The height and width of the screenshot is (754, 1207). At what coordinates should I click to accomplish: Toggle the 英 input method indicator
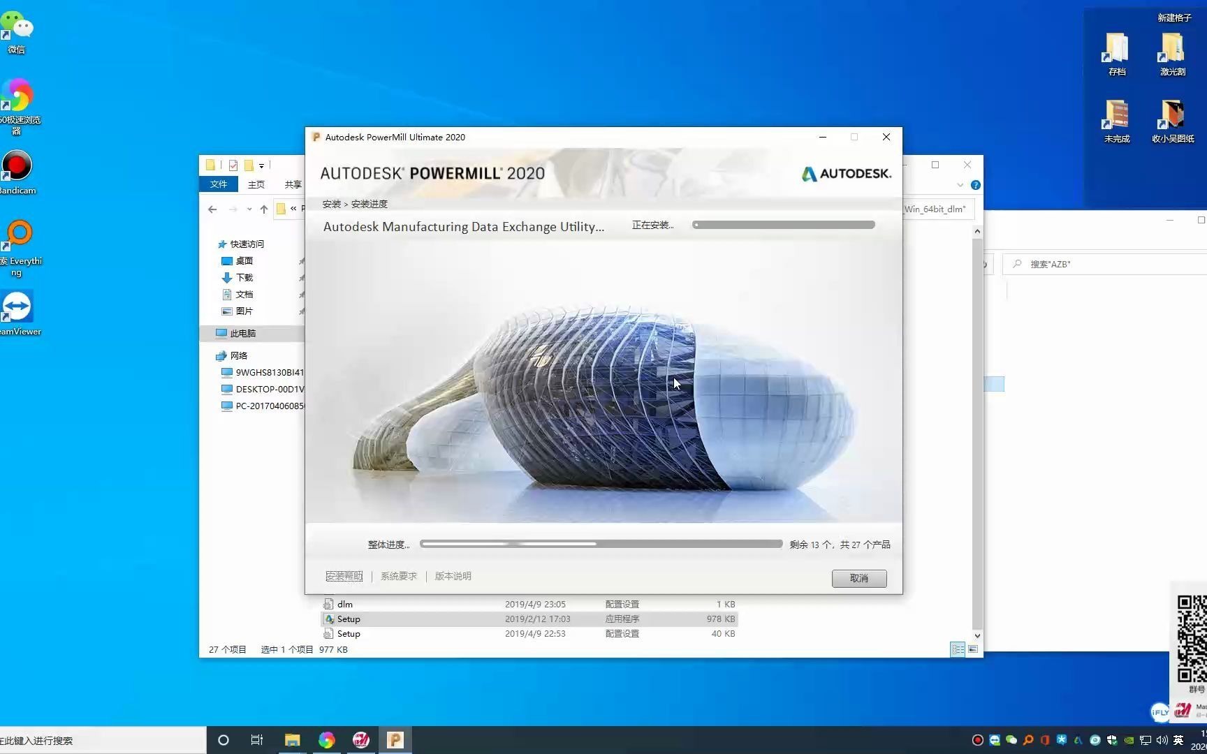1178,739
